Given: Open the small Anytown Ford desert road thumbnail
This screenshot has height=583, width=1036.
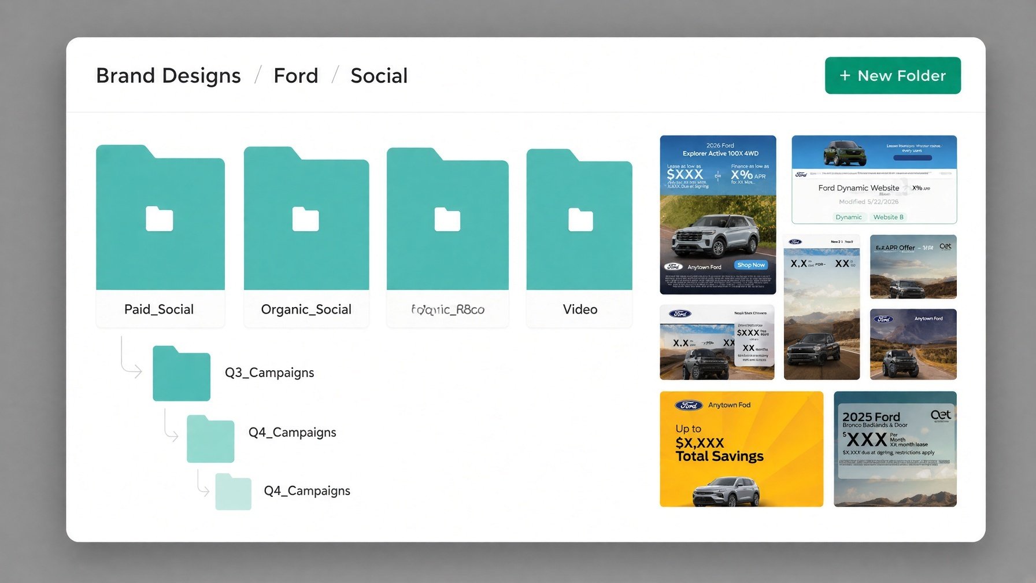Looking at the screenshot, I should click(913, 344).
